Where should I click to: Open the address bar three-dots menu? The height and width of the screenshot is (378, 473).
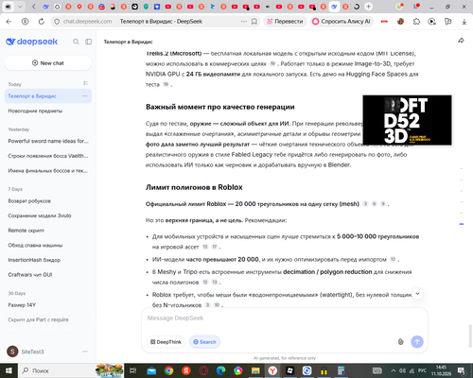pos(244,22)
